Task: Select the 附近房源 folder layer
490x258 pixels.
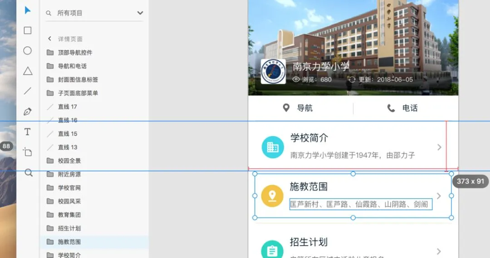Action: pos(94,174)
